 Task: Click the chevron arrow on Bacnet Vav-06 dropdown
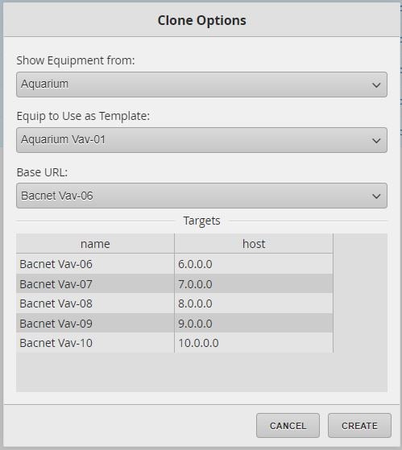tap(376, 196)
